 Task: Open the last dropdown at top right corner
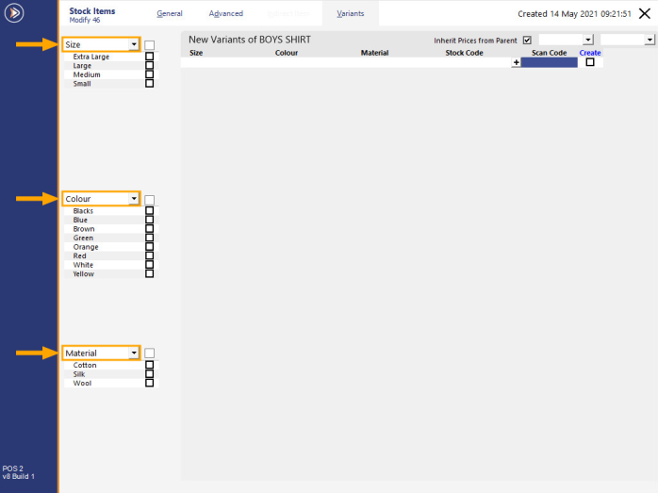tap(650, 40)
